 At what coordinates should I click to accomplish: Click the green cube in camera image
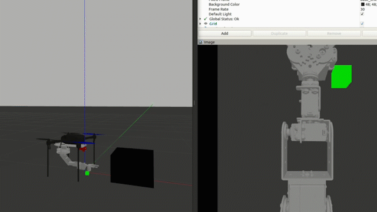[342, 77]
